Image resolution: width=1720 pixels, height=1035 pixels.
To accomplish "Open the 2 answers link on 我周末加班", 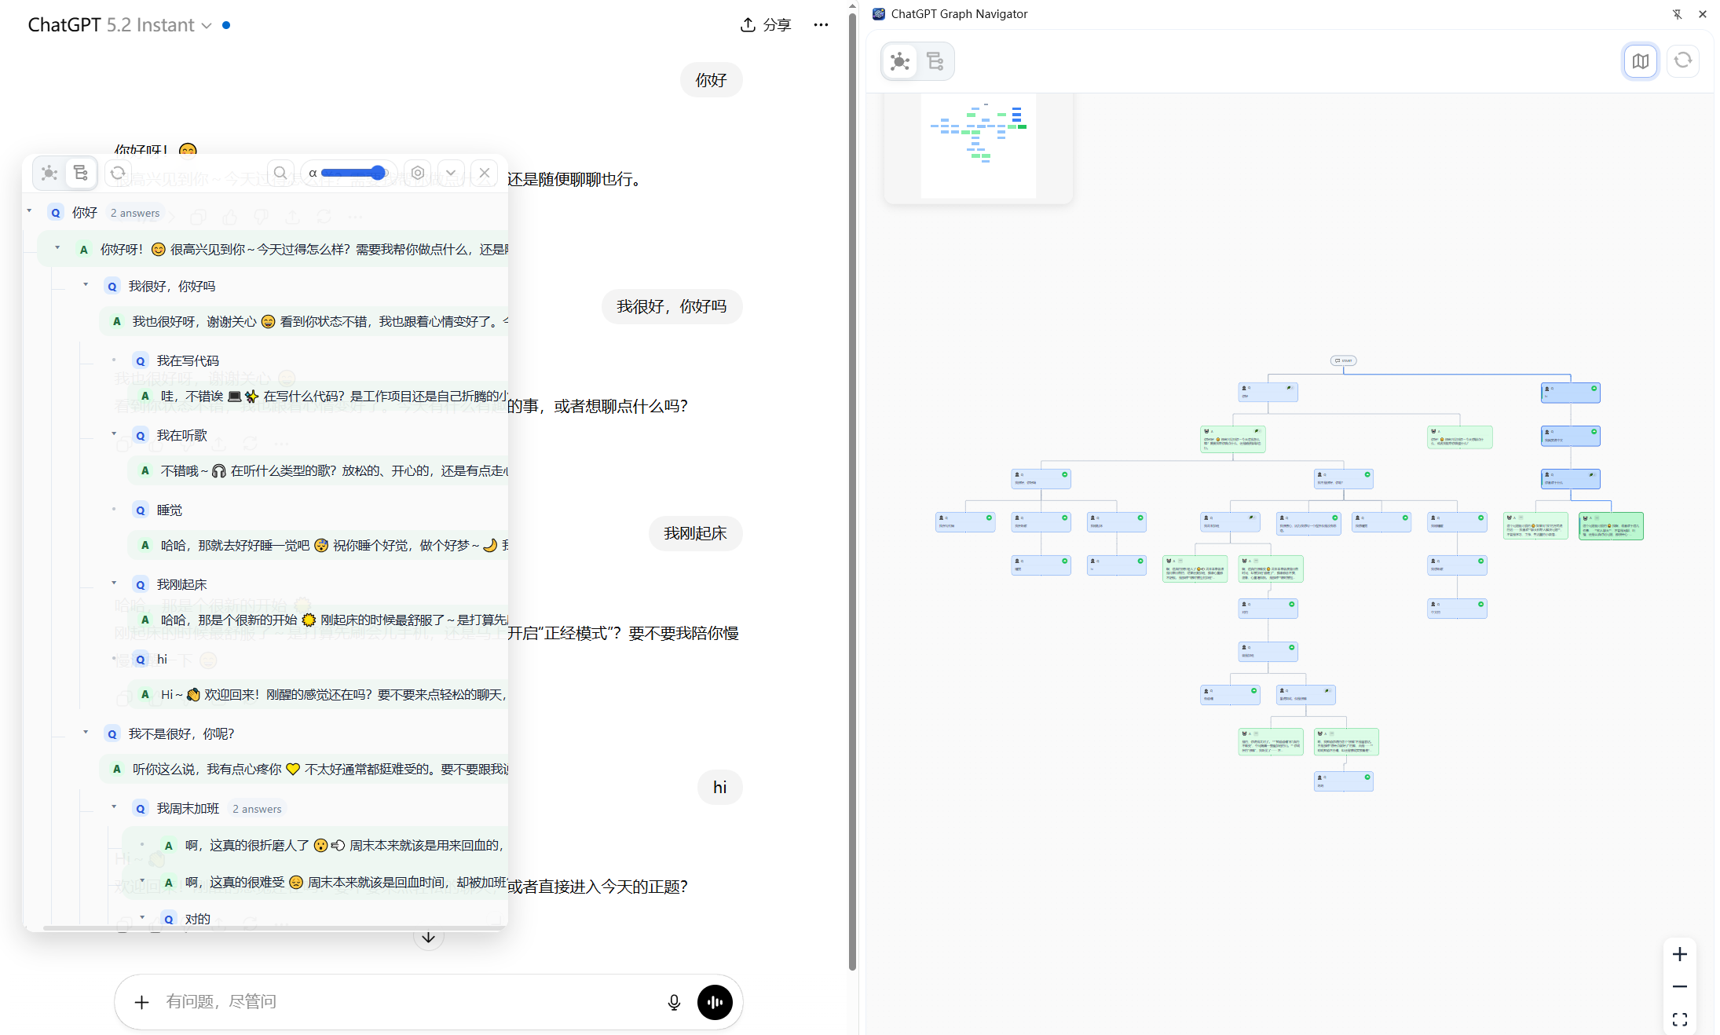I will 257,808.
